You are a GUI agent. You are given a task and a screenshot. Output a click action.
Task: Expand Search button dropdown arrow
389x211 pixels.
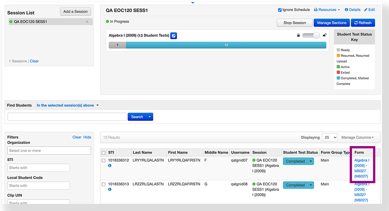click(x=150, y=117)
